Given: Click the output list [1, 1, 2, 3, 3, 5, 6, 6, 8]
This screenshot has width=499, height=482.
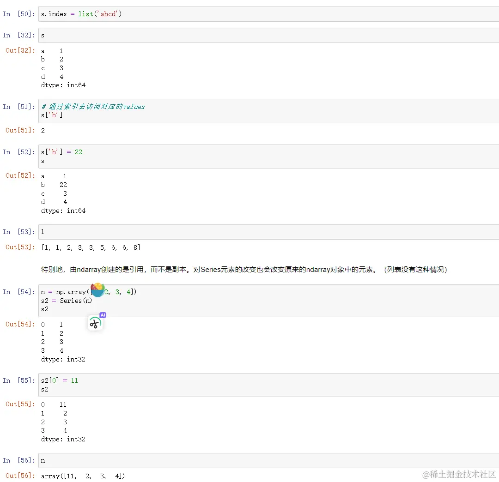Looking at the screenshot, I should point(91,247).
